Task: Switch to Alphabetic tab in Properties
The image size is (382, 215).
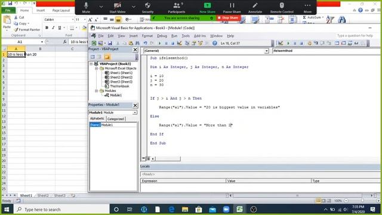Action: 97,118
